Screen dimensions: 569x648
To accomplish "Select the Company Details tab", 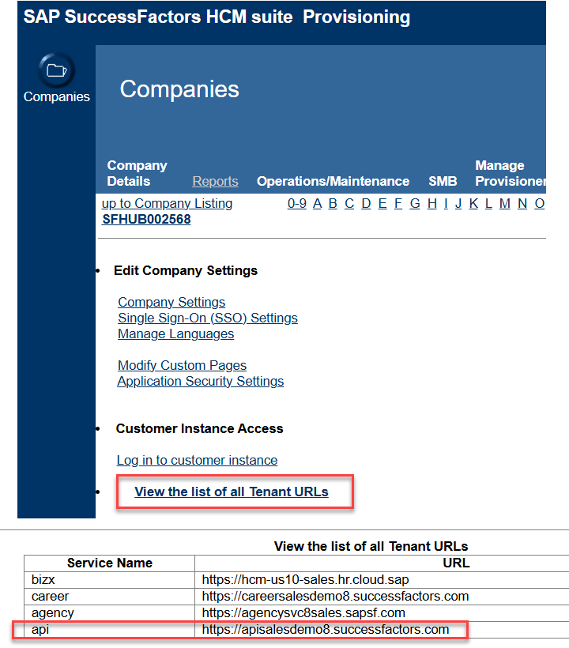I will 137,173.
